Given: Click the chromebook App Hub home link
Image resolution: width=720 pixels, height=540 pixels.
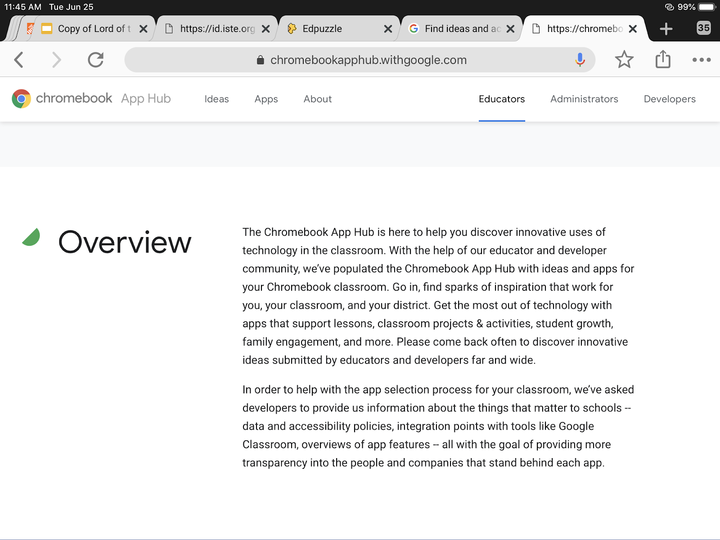Looking at the screenshot, I should pyautogui.click(x=91, y=99).
